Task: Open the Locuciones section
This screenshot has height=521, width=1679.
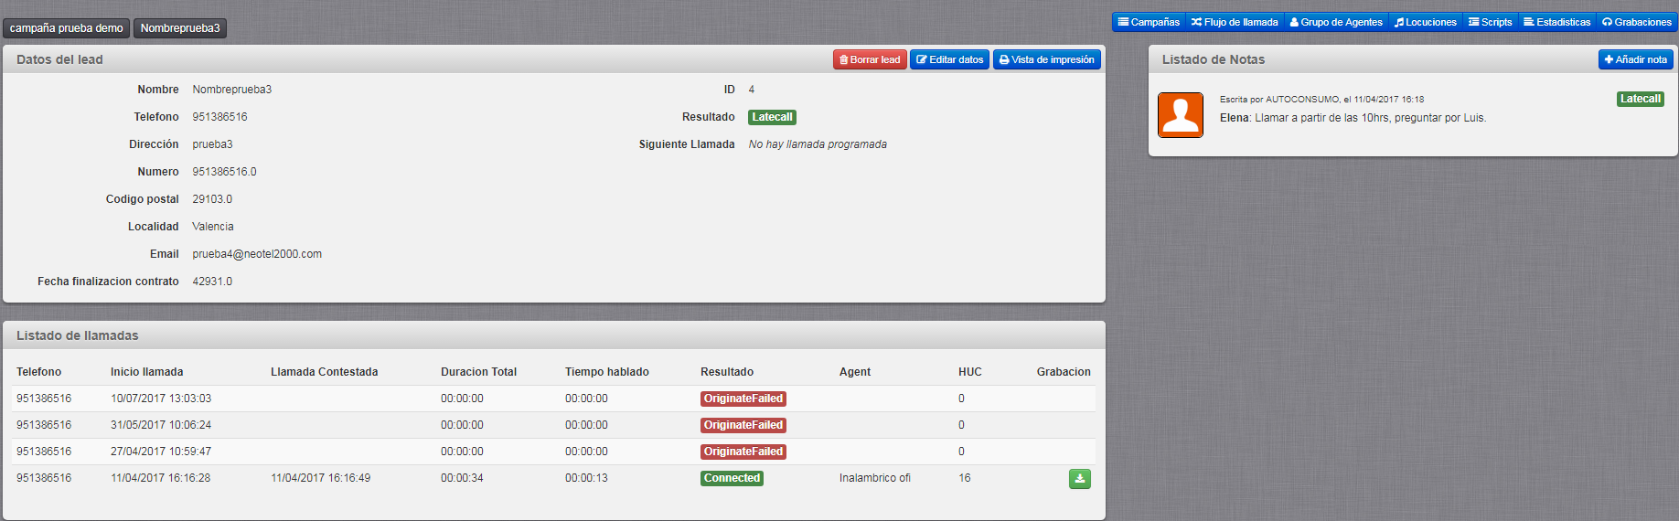Action: [1425, 22]
